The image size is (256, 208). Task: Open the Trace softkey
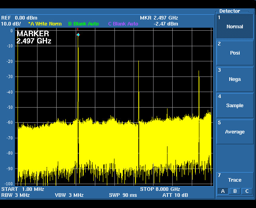pos(235,180)
